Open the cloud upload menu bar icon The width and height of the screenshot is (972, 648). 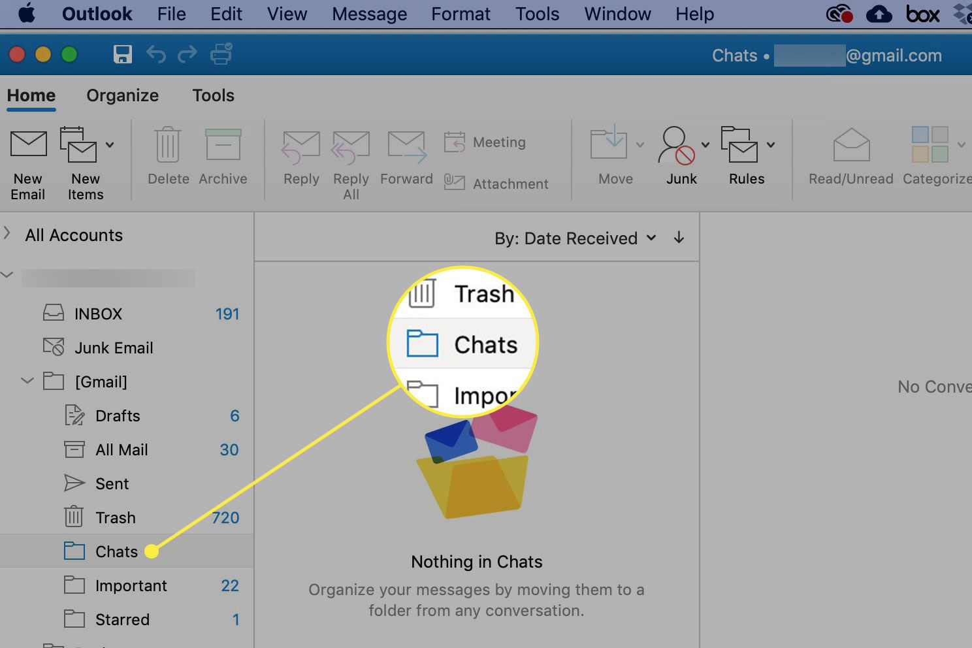coord(879,14)
